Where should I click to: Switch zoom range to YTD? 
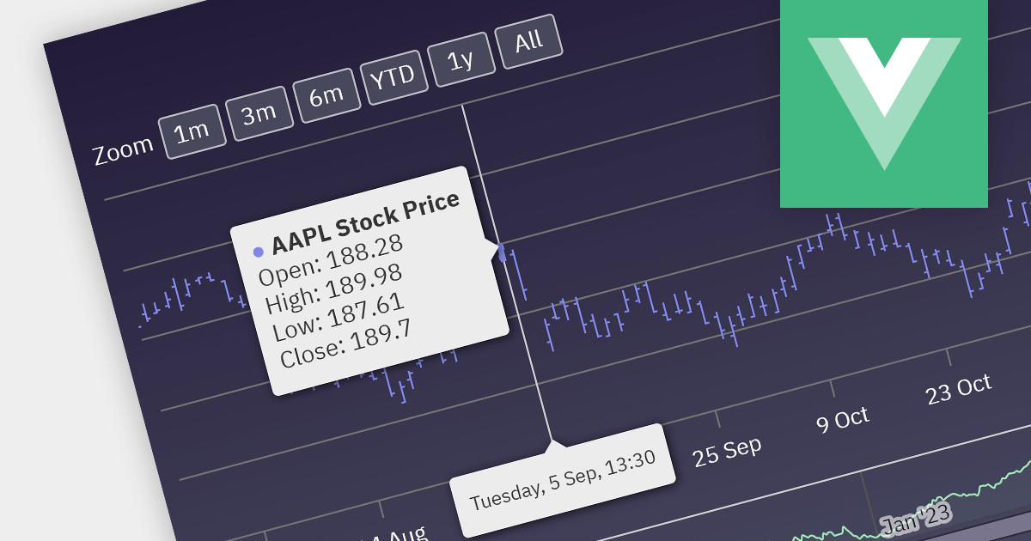pyautogui.click(x=393, y=76)
